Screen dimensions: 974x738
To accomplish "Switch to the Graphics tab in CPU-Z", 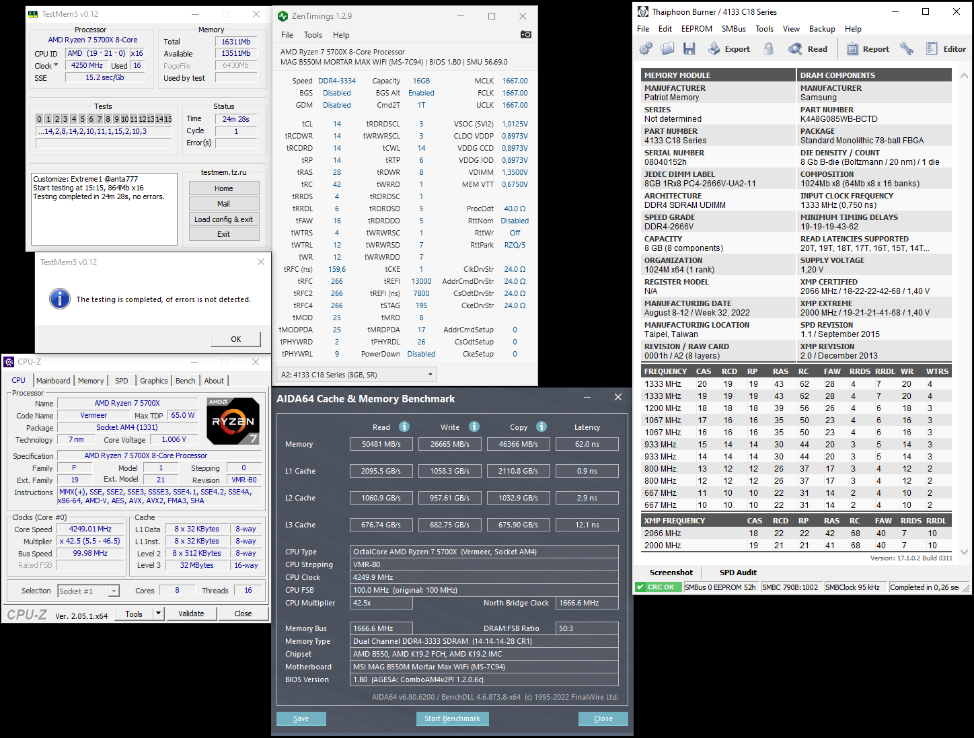I will [154, 381].
